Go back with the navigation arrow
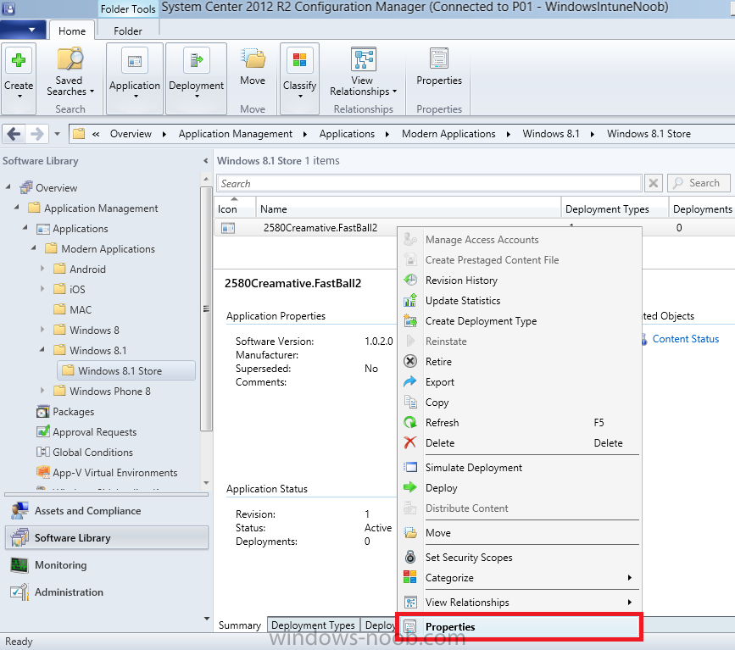Viewport: 735px width, 650px height. coord(14,134)
